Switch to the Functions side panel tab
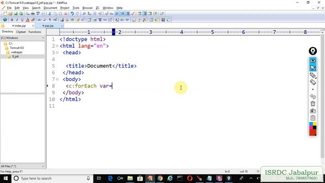Image resolution: width=325 pixels, height=183 pixels. pos(35,32)
